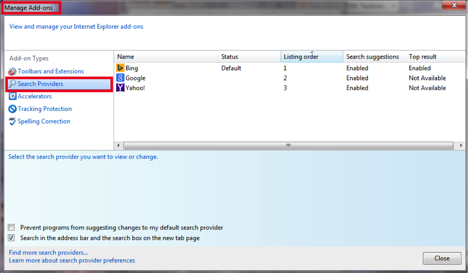The width and height of the screenshot is (468, 273).
Task: Close the Manage Add-ons window
Action: (x=454, y=5)
